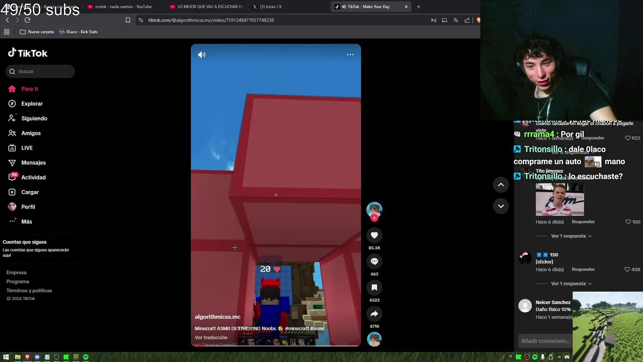This screenshot has height=362, width=643.
Task: Open the 0Laco Kick Stats bookmark
Action: [78, 32]
